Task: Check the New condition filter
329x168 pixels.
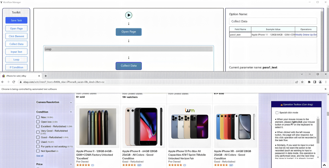Action: [x=38, y=117]
